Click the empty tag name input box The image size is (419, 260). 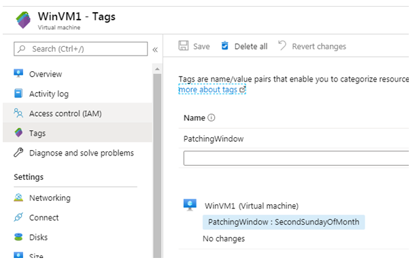(x=296, y=158)
